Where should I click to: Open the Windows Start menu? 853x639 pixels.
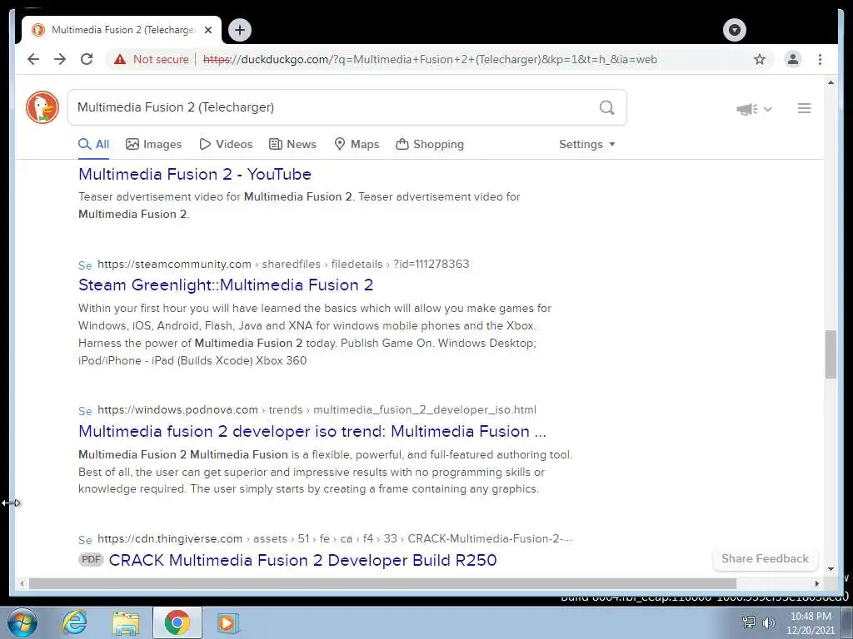(22, 622)
